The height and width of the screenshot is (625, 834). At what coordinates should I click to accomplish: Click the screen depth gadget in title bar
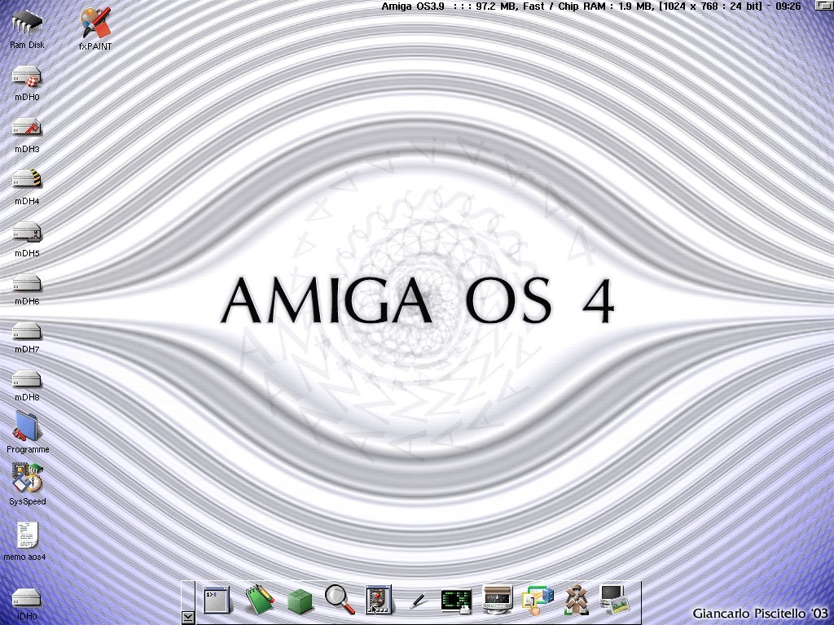point(823,6)
